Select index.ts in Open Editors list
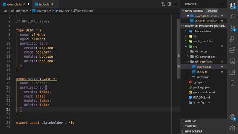238x134 pixels. pyautogui.click(x=204, y=21)
